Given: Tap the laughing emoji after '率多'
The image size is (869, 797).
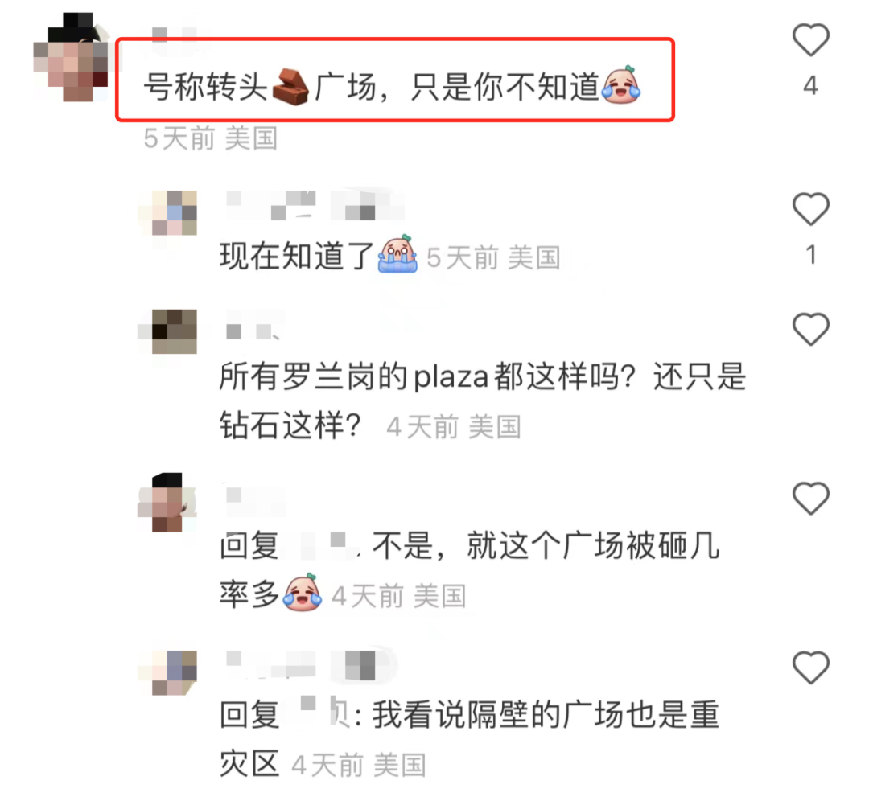Looking at the screenshot, I should click(303, 593).
